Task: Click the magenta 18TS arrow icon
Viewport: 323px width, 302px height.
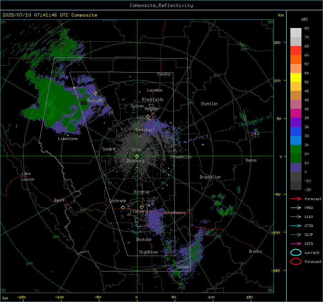Action: pyautogui.click(x=296, y=244)
